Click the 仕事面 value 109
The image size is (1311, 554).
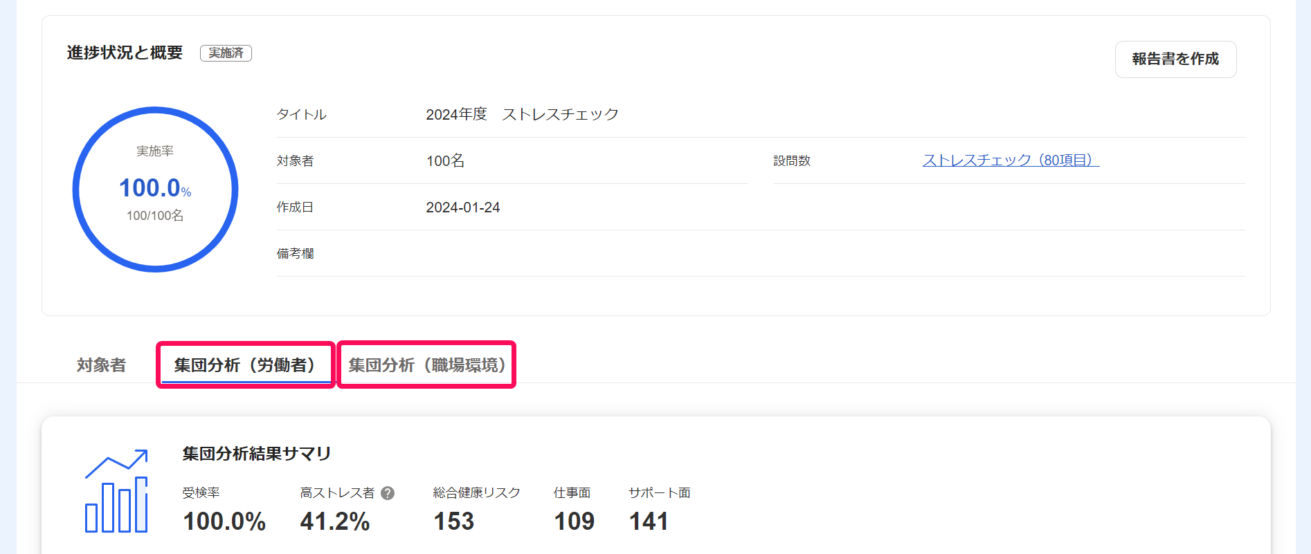(574, 521)
